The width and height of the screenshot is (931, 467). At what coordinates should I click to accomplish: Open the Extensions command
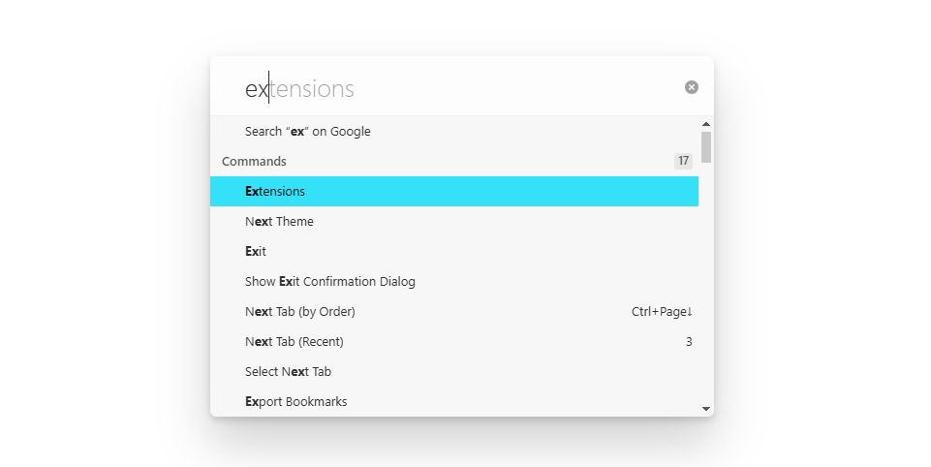pyautogui.click(x=275, y=192)
